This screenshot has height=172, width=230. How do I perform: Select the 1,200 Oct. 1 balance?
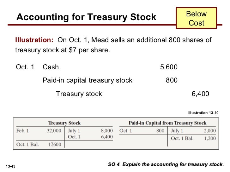(210, 138)
